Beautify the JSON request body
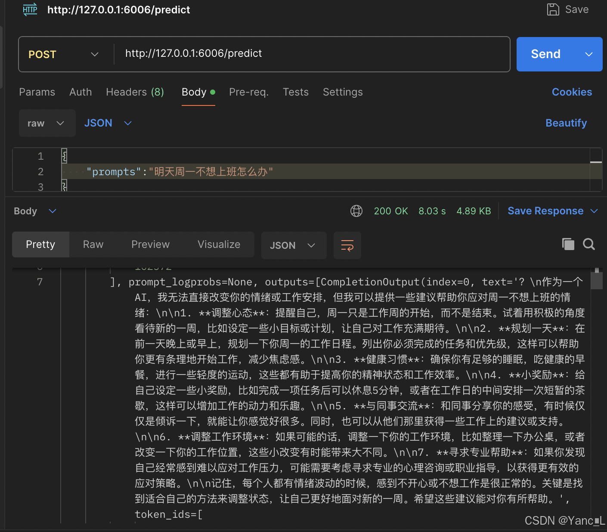The height and width of the screenshot is (532, 607). [x=566, y=123]
